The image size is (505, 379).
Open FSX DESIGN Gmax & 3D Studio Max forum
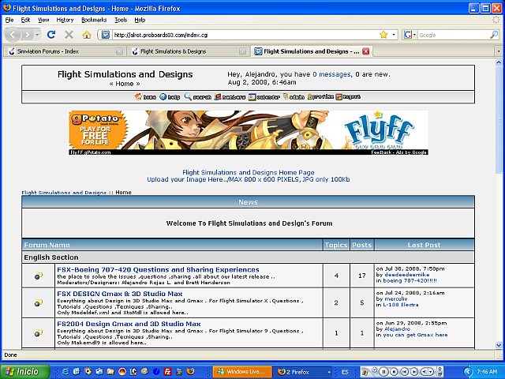(x=120, y=294)
